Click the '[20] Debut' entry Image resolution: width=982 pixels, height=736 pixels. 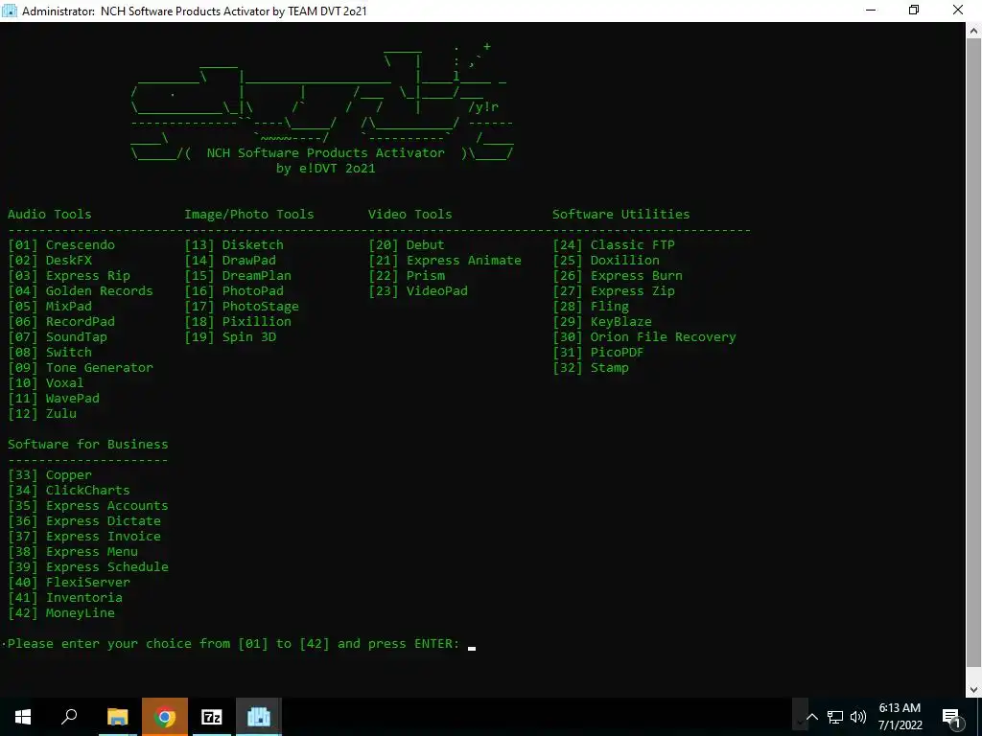pyautogui.click(x=407, y=244)
